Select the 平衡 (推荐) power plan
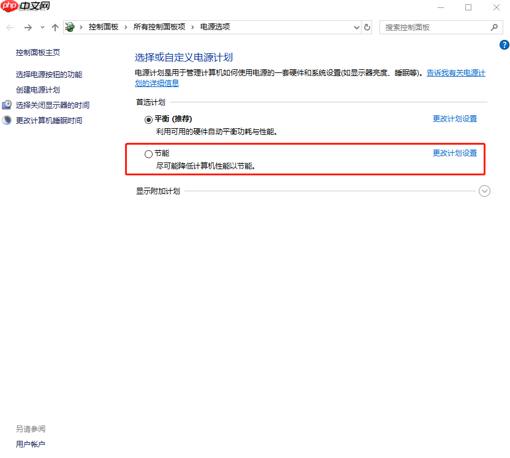510x458 pixels. (148, 119)
